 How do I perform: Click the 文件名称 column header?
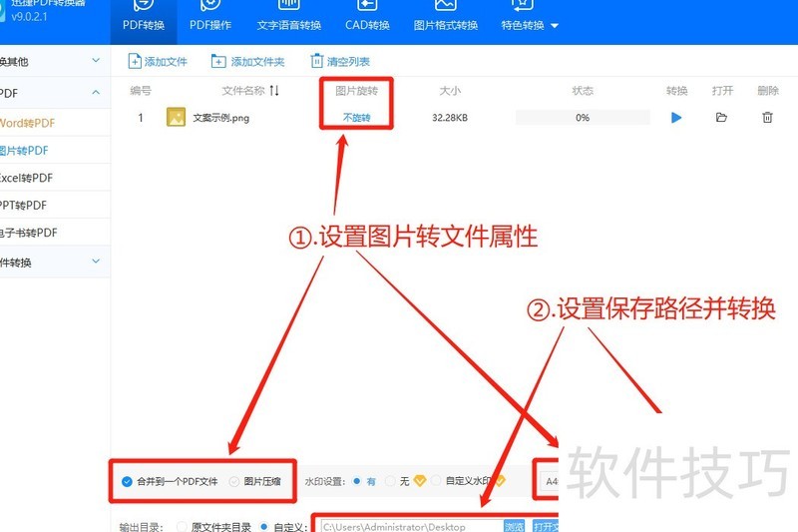click(243, 91)
